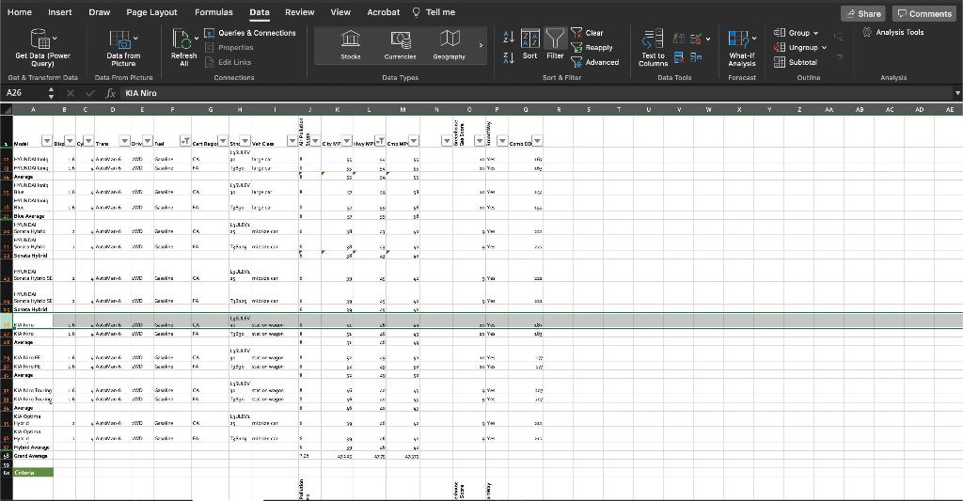Switch to the Insert tab
Image resolution: width=963 pixels, height=501 pixels.
pos(60,12)
